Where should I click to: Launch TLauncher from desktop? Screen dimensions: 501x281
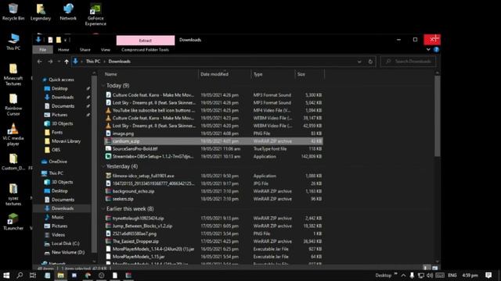pyautogui.click(x=13, y=222)
